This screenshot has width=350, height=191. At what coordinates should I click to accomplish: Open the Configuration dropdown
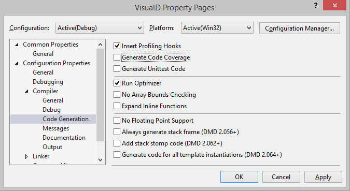(100, 28)
